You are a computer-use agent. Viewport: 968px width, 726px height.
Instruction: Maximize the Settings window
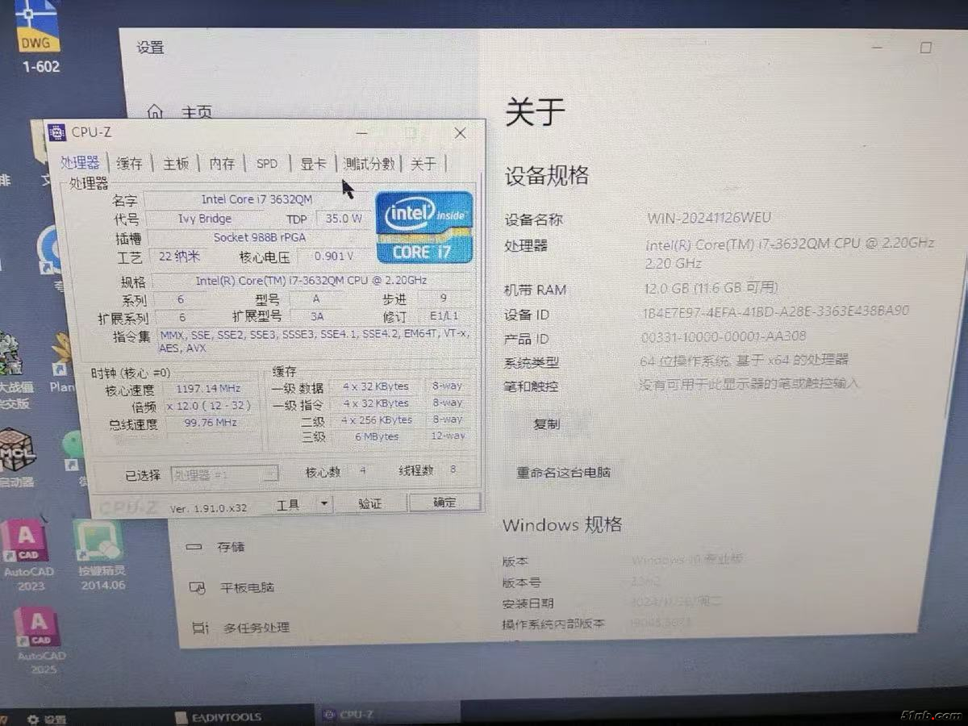[x=925, y=48]
